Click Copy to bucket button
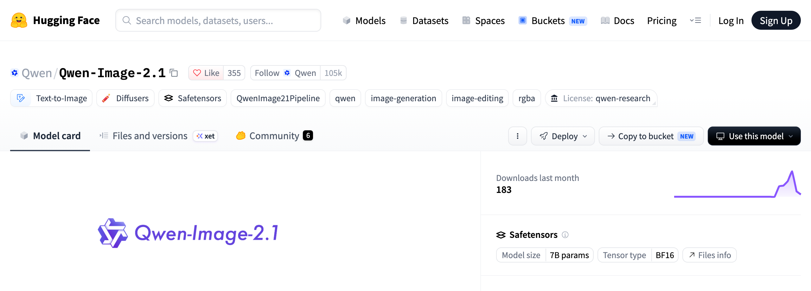 (x=651, y=136)
